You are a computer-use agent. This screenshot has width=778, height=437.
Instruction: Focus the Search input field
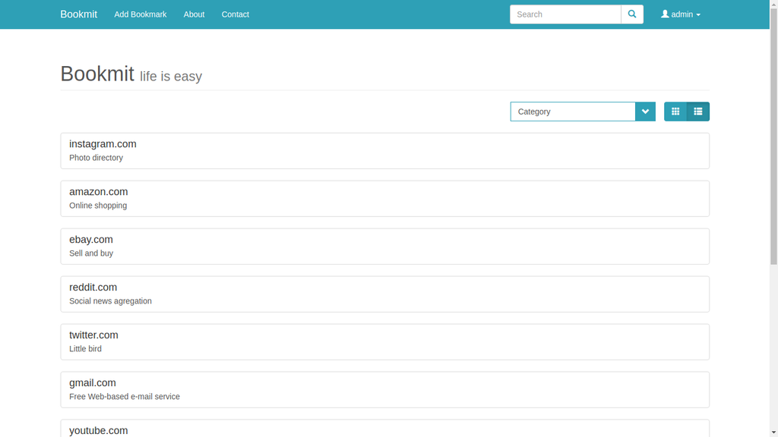[x=565, y=14]
